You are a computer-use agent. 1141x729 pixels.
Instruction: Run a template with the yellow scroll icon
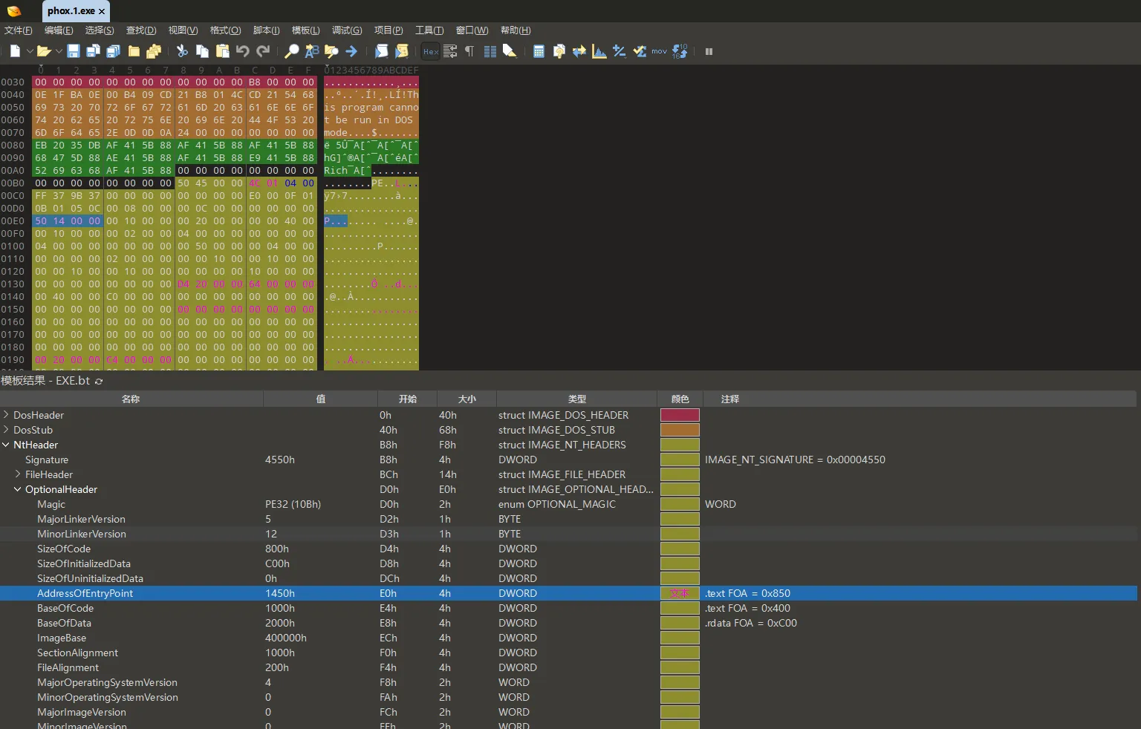(x=402, y=51)
